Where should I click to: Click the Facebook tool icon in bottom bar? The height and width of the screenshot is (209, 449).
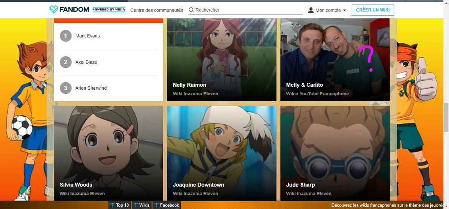(x=156, y=205)
